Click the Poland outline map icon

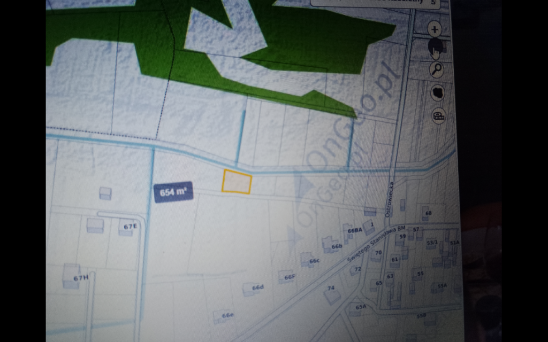click(438, 93)
